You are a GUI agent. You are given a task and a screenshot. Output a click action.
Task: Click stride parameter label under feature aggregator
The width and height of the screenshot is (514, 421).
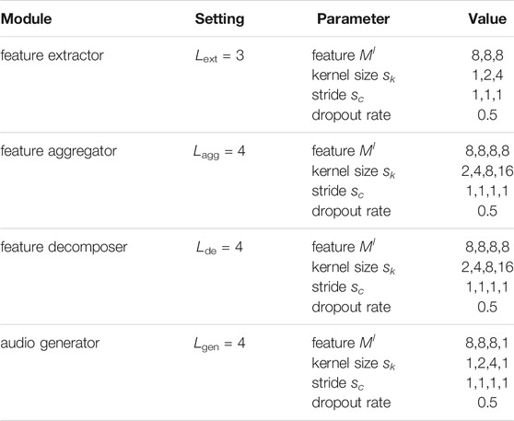click(x=338, y=192)
